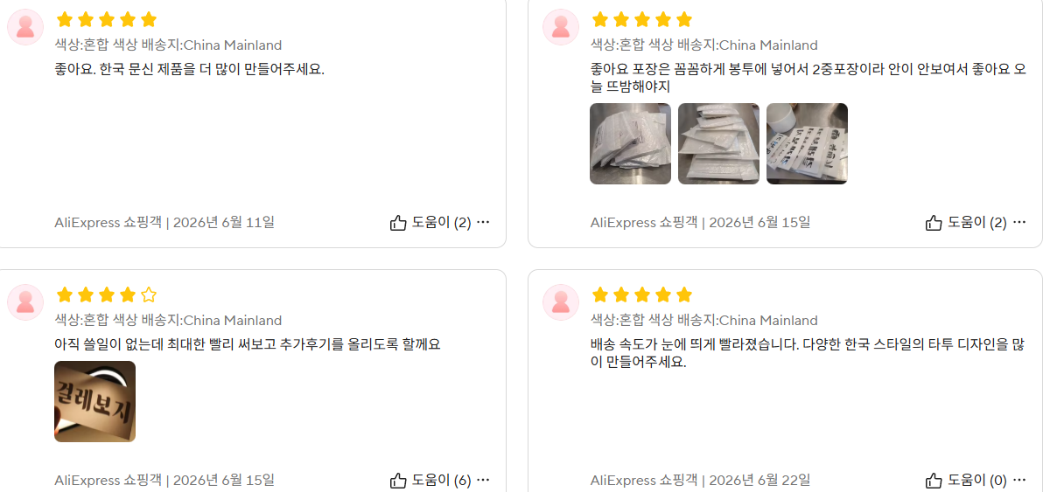
Task: Click avatar of the June 22 reviewer
Action: tap(561, 302)
